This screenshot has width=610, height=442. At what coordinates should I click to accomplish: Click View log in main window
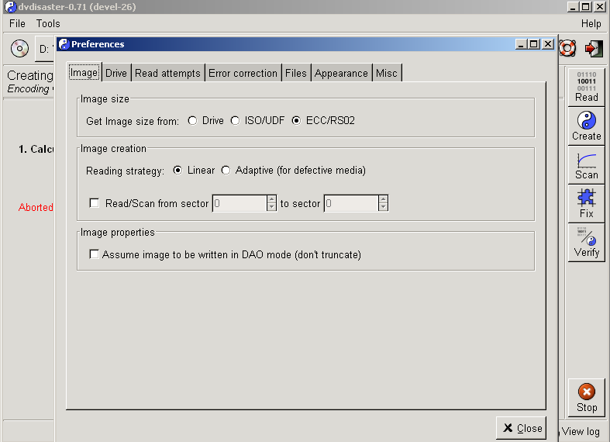tap(581, 431)
